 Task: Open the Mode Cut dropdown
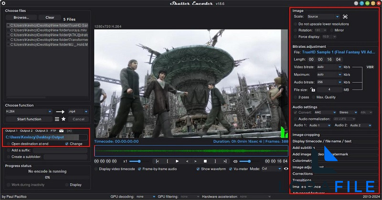click(272, 168)
